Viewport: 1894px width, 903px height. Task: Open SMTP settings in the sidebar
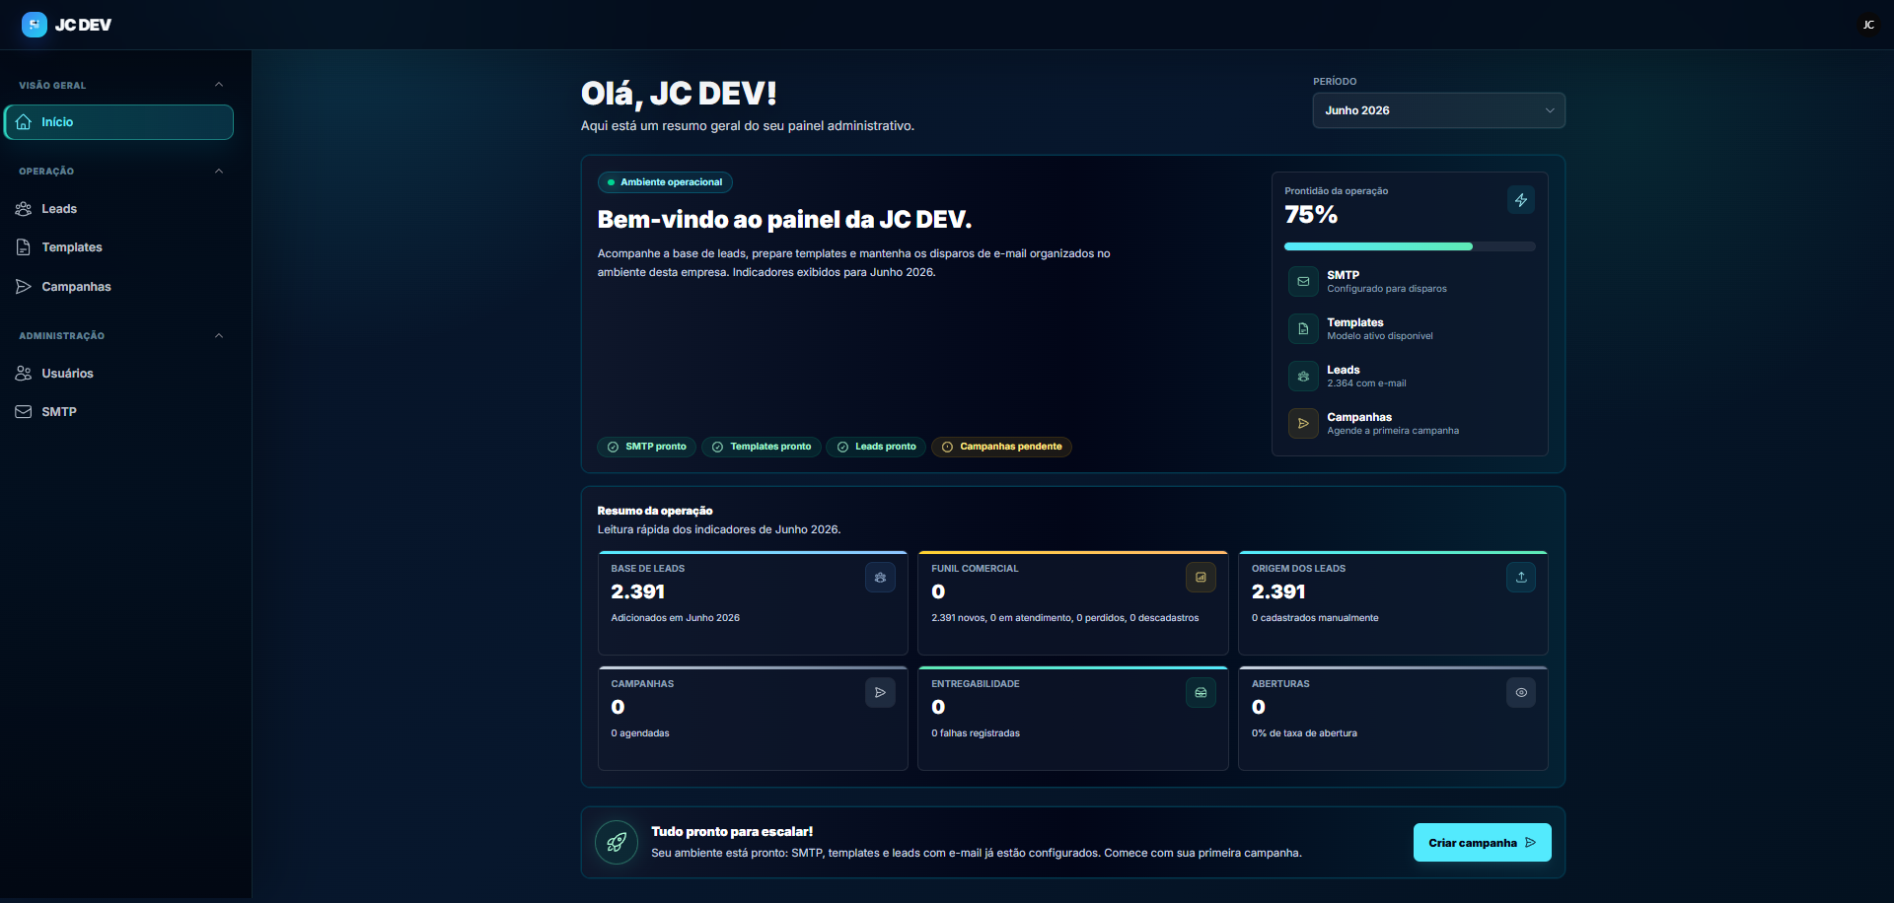pos(118,412)
